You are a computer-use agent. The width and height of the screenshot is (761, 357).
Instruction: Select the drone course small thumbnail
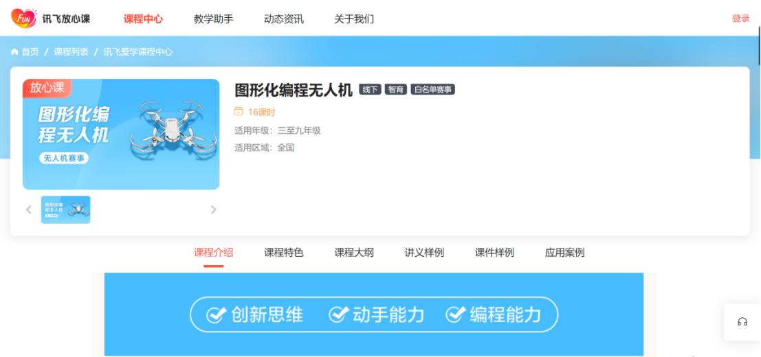tap(65, 210)
